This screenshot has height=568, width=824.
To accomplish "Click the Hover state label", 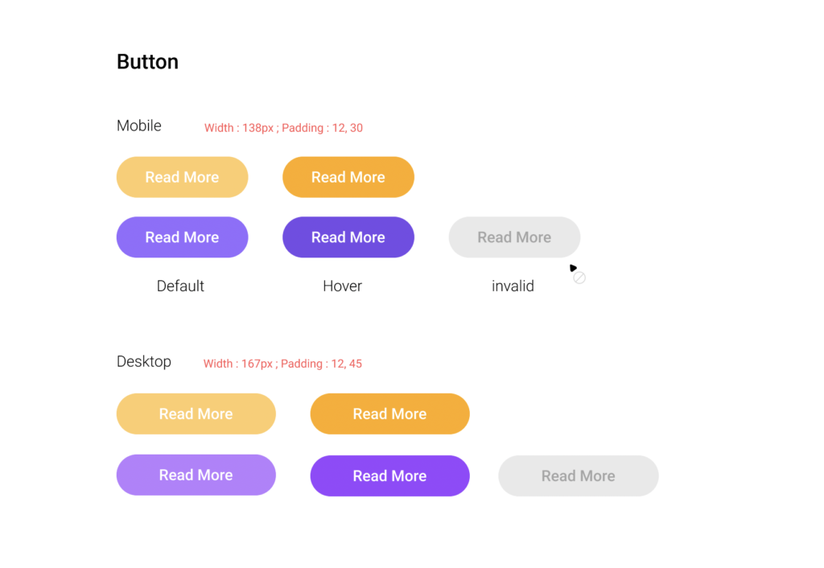I will tap(342, 286).
